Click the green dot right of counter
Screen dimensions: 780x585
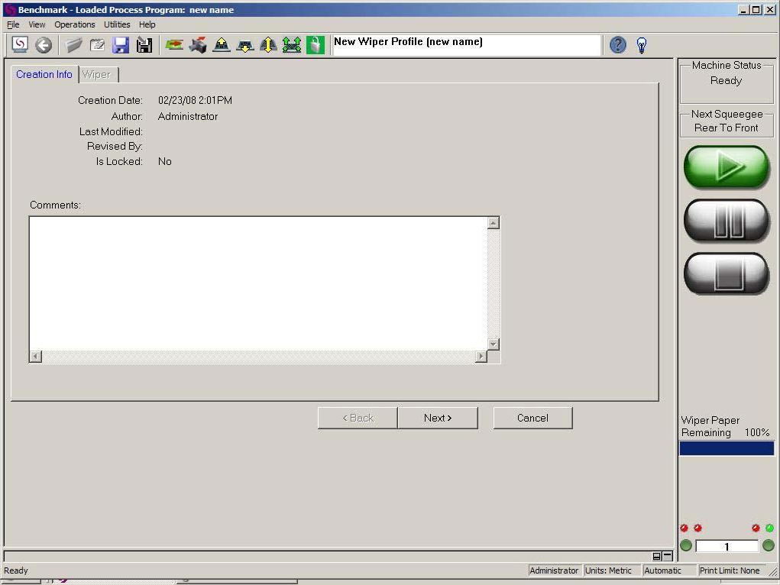(768, 546)
